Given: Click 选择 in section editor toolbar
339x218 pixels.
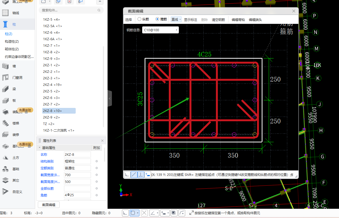Looking at the screenshot, I should click(x=129, y=20).
